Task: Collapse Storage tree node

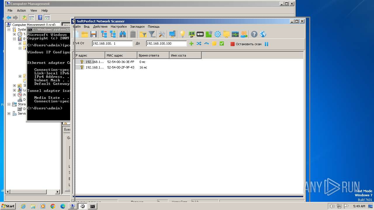Action: (x=9, y=104)
